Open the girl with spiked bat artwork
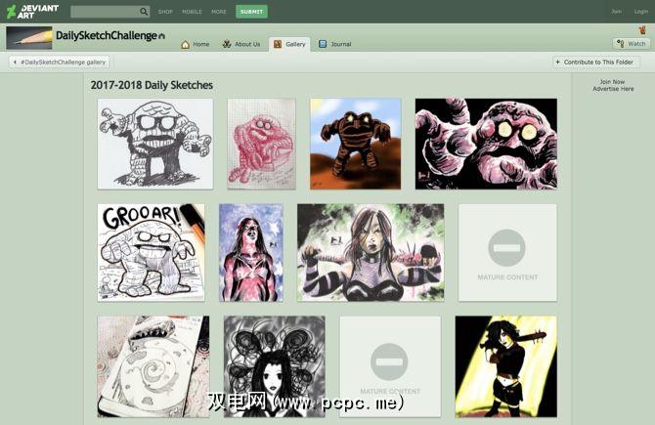 tap(505, 366)
